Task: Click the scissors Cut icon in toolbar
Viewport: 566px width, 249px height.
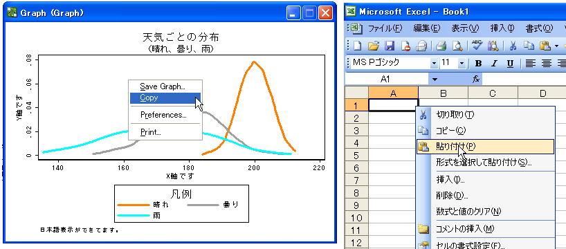Action: click(512, 46)
